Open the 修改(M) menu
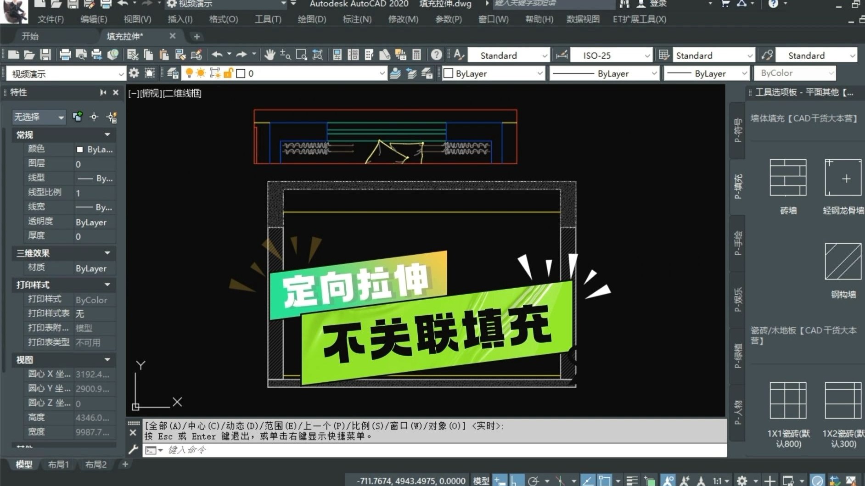Image resolution: width=865 pixels, height=486 pixels. 403,19
